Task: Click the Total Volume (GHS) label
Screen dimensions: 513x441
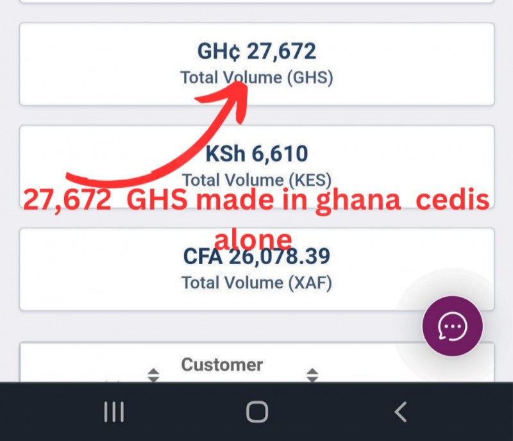Action: (x=257, y=78)
